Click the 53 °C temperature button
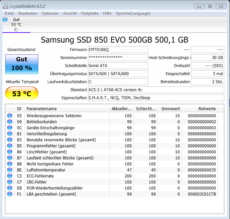The width and height of the screenshot is (230, 219). tap(22, 93)
